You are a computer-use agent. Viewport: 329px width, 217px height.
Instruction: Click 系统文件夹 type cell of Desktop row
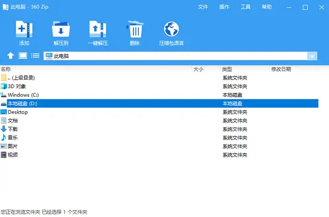[235, 112]
